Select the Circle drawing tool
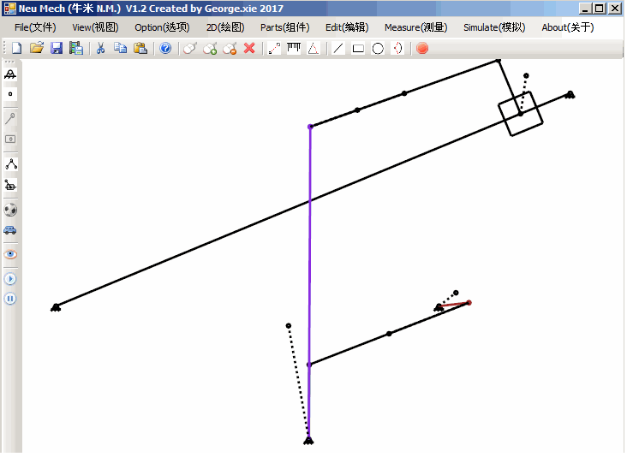The image size is (627, 457). [x=378, y=49]
